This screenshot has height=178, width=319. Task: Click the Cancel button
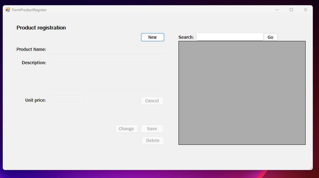152,101
